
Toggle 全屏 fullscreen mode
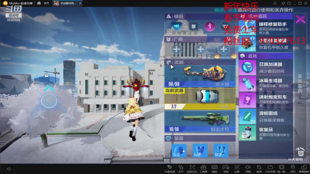(x=237, y=169)
